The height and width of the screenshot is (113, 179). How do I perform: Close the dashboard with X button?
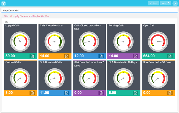point(175,3)
